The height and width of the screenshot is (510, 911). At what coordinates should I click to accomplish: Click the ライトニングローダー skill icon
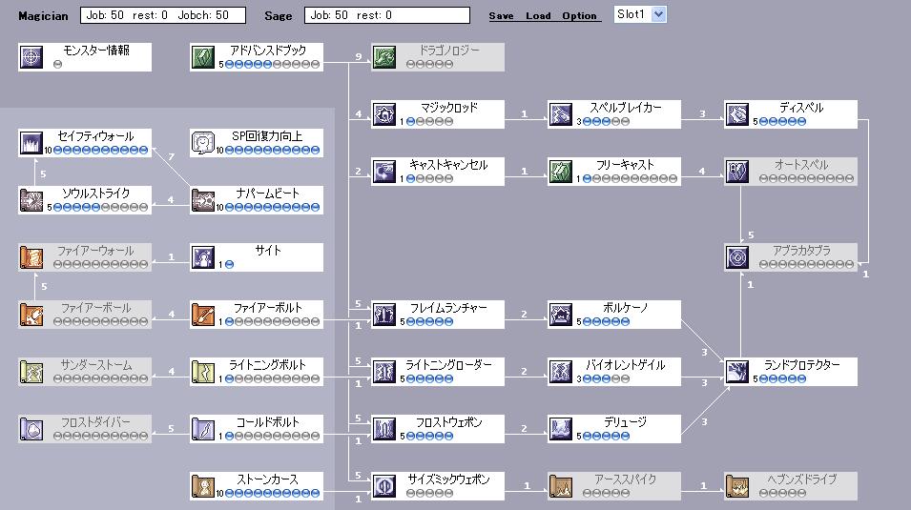pos(384,372)
